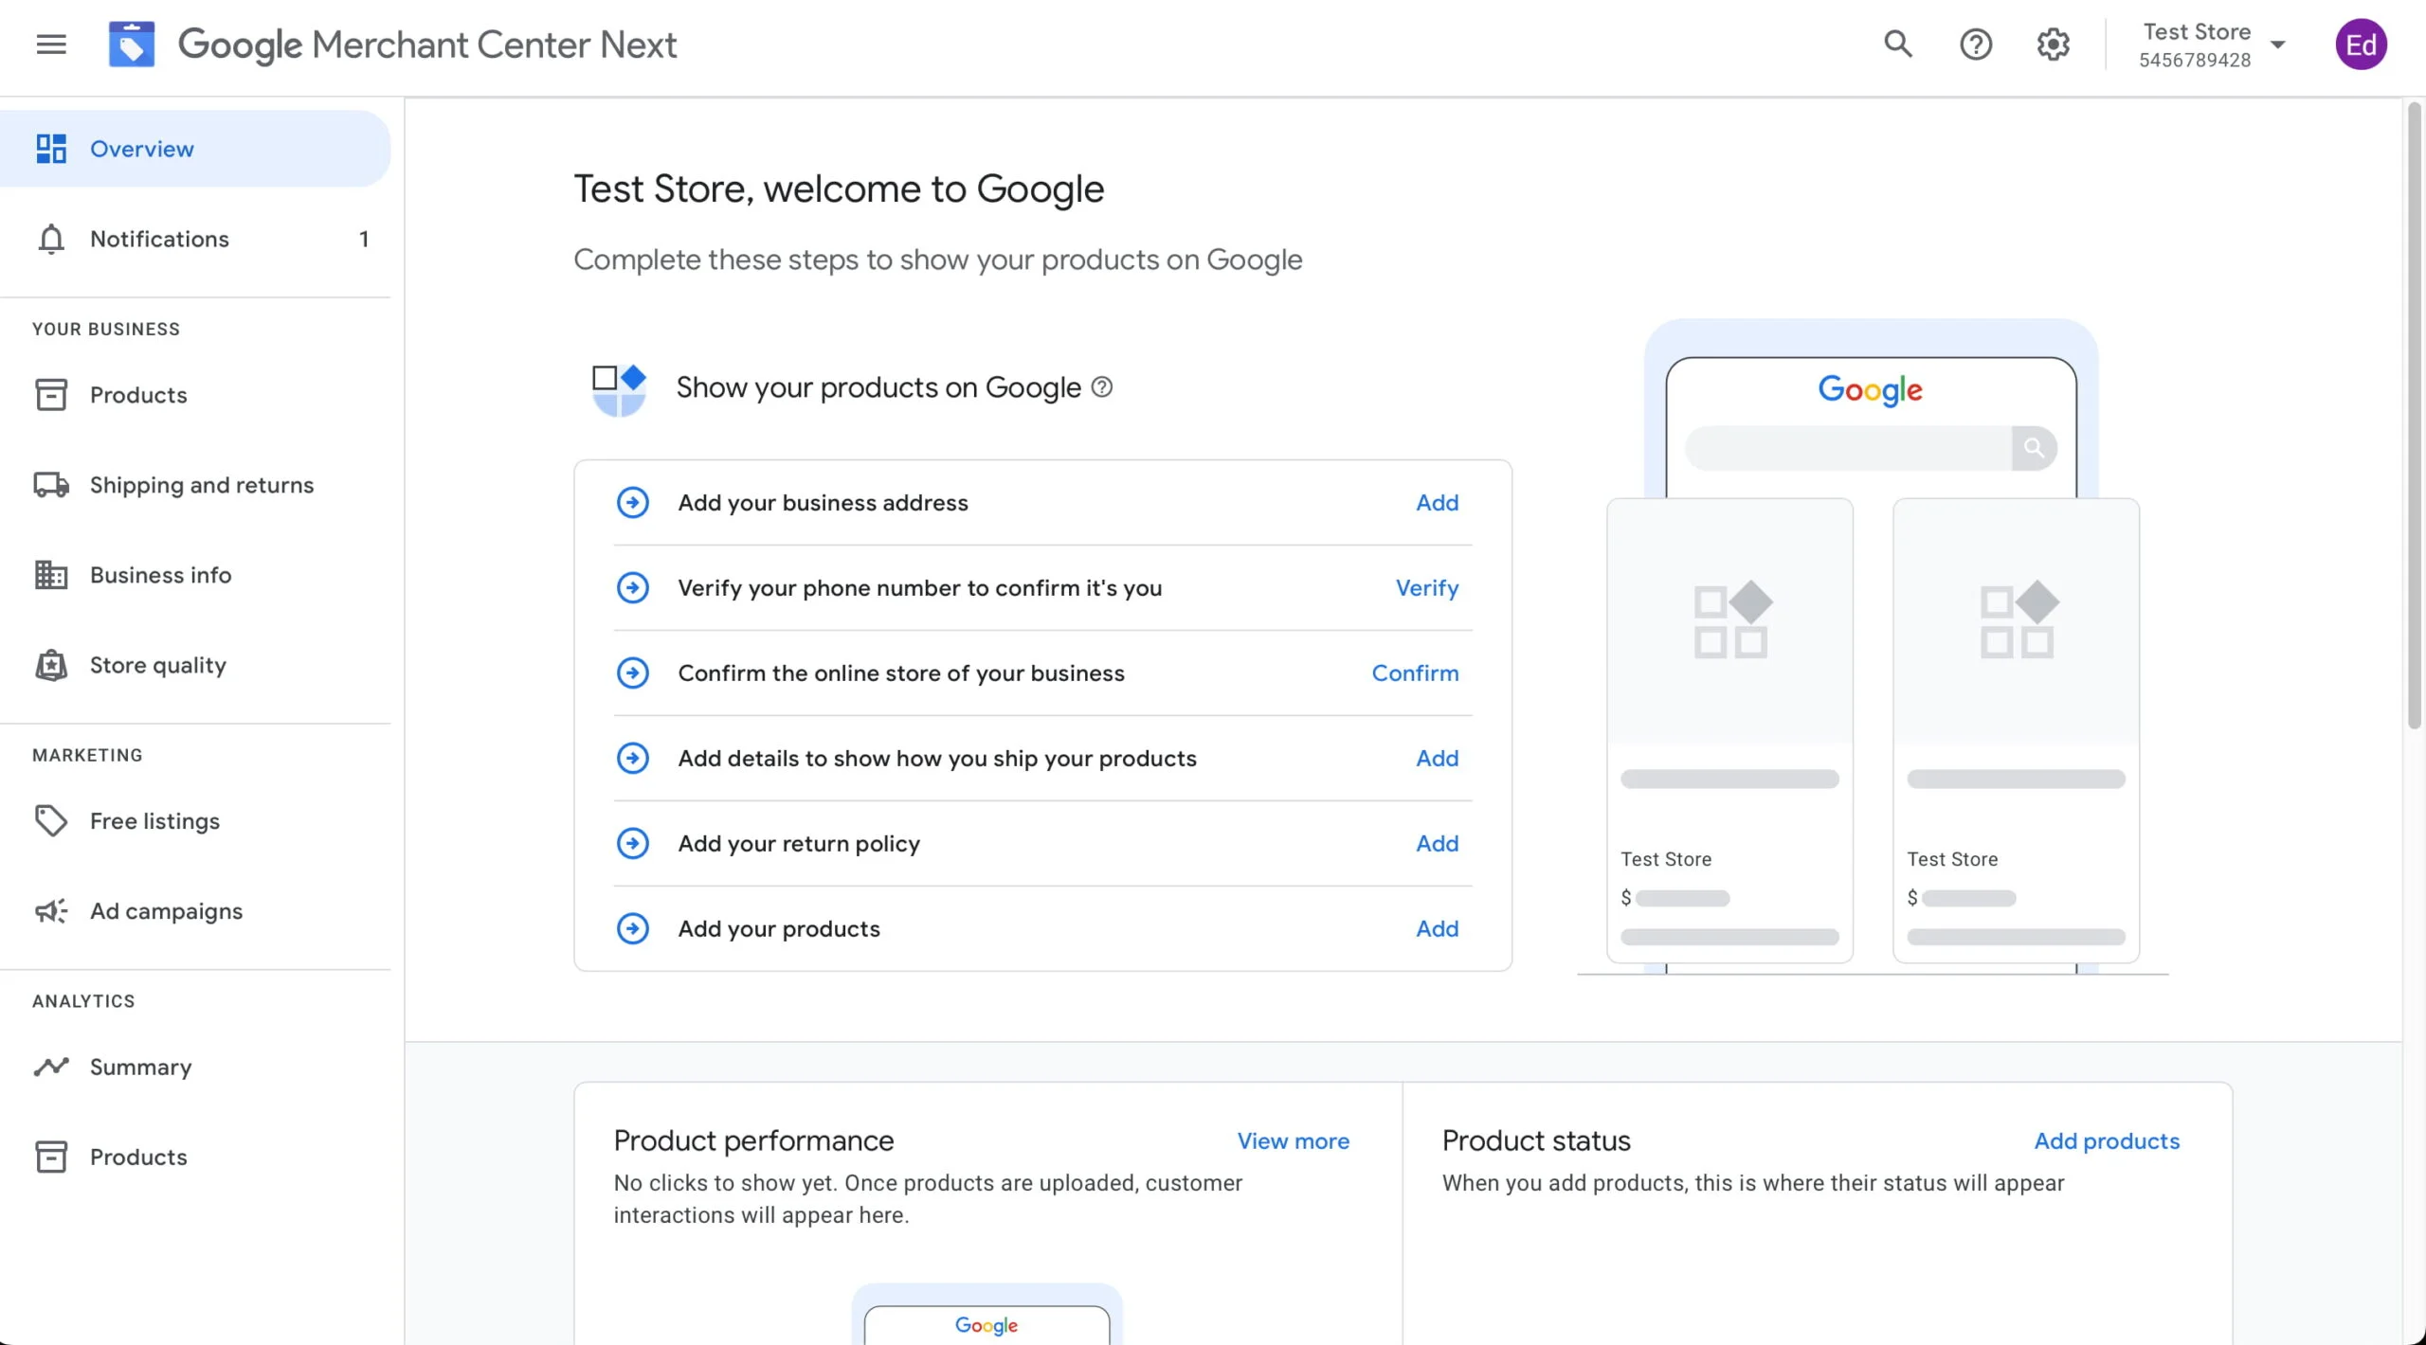Expand the Test Store account dropdown arrow

tap(2278, 45)
